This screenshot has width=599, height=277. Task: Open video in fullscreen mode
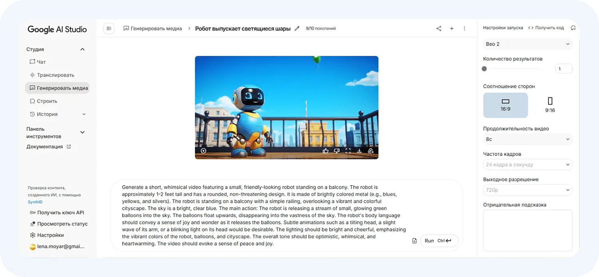[348, 151]
